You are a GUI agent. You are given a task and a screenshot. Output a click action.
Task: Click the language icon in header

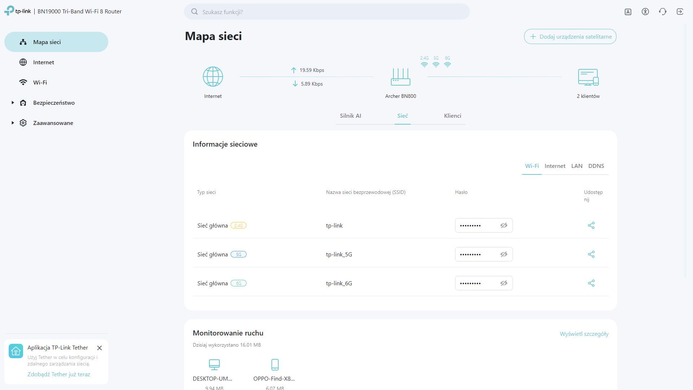(628, 12)
